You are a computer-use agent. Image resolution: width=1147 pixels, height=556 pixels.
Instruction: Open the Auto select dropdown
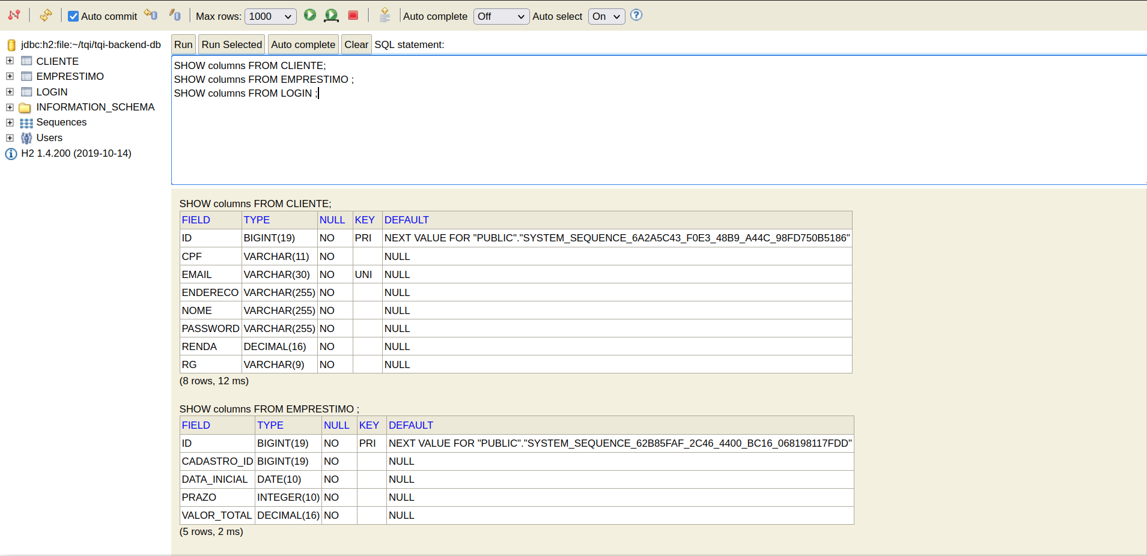(606, 16)
